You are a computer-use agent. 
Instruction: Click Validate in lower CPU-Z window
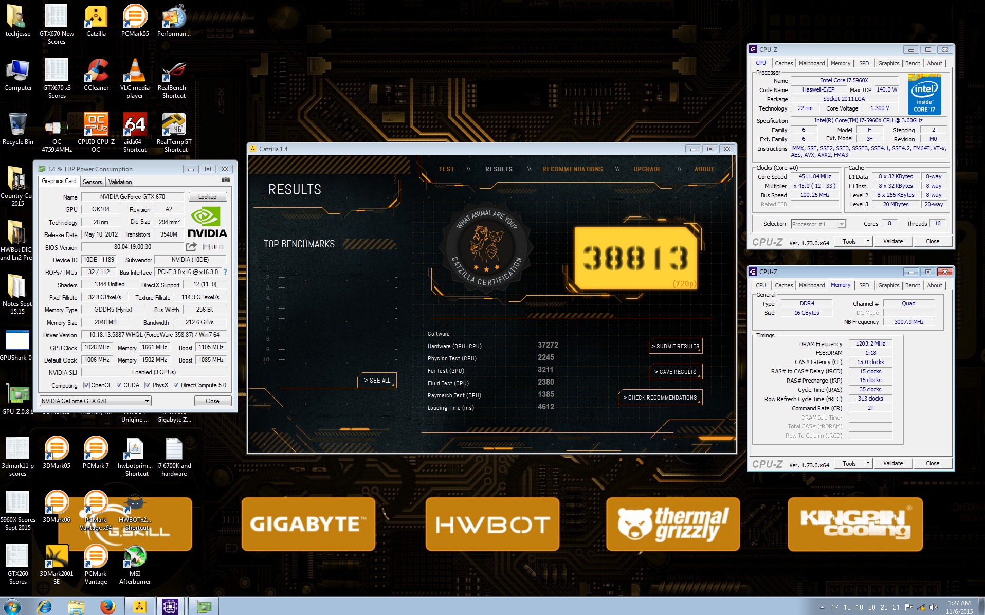(x=893, y=463)
